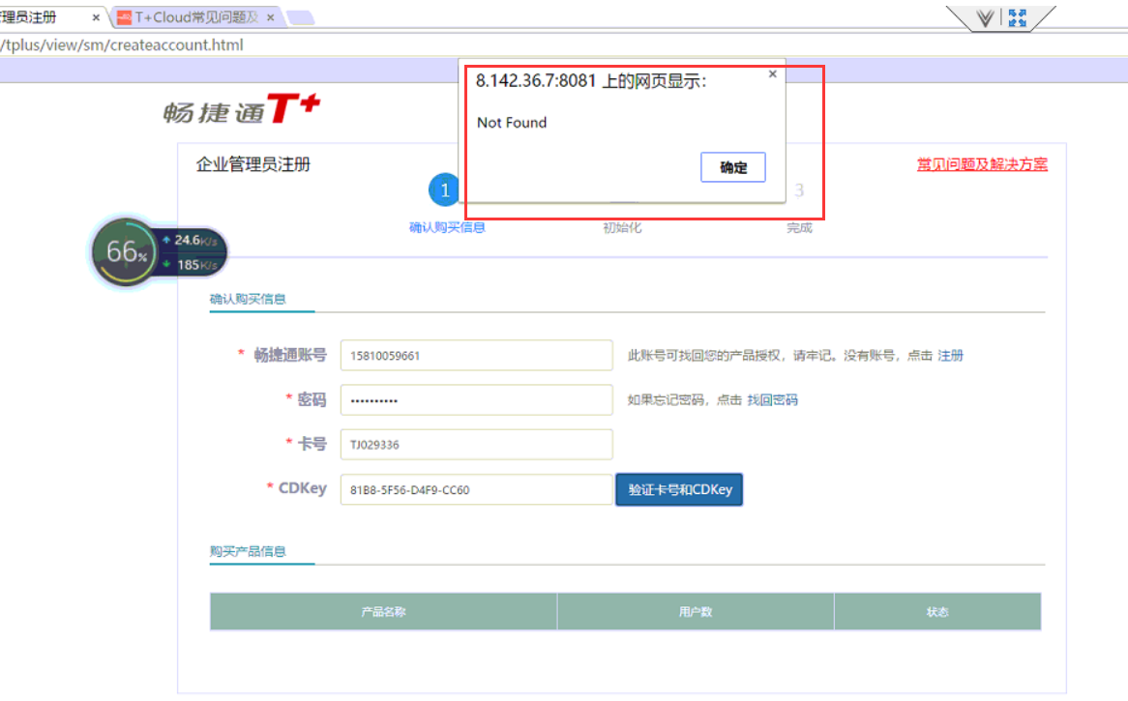Click the step 3 number indicator
The height and width of the screenshot is (701, 1128).
pos(799,190)
